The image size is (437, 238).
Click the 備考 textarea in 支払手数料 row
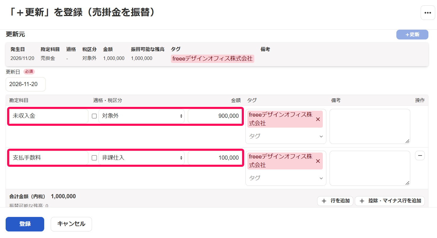point(370,168)
